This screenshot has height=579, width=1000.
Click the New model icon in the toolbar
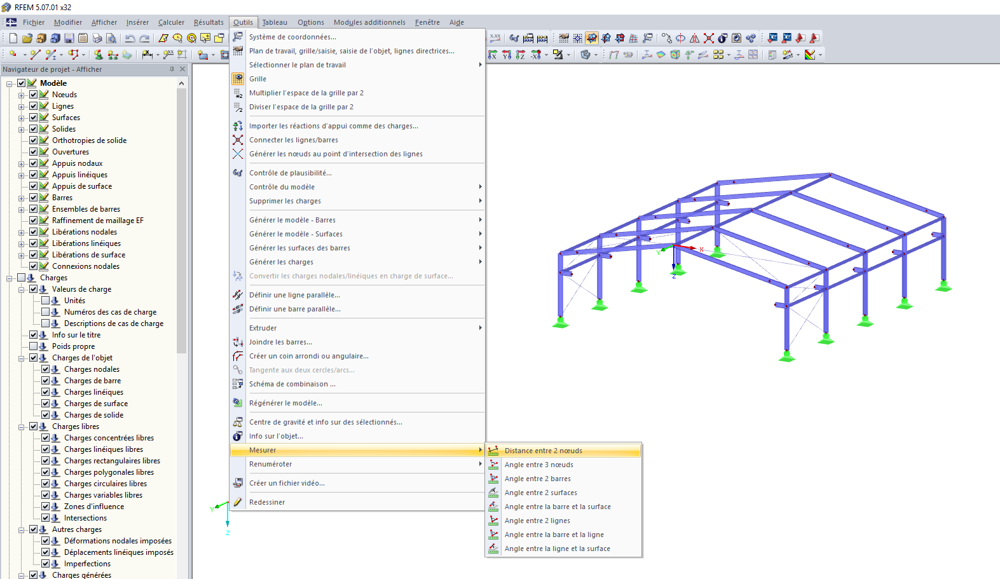tap(13, 38)
